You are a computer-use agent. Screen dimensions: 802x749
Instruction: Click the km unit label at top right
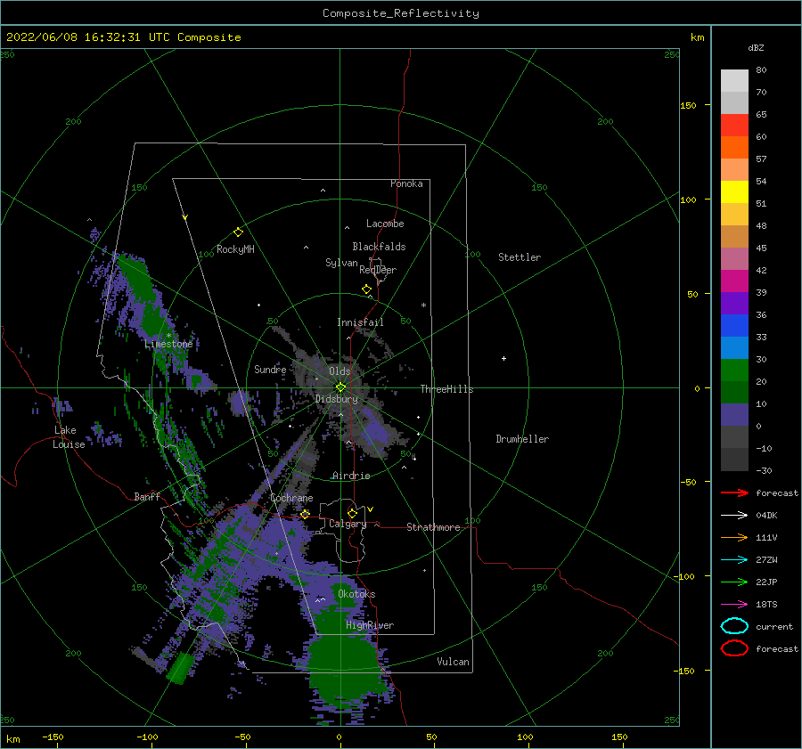tap(697, 37)
